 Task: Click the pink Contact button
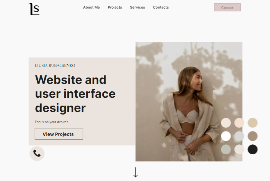click(x=227, y=7)
